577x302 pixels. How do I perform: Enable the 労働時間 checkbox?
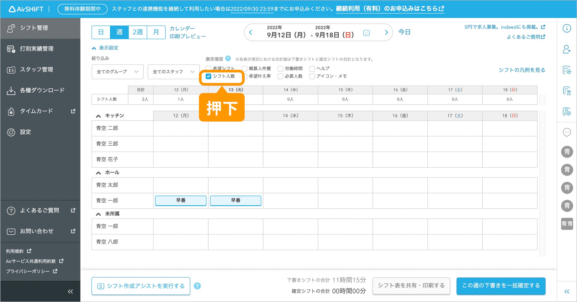280,69
